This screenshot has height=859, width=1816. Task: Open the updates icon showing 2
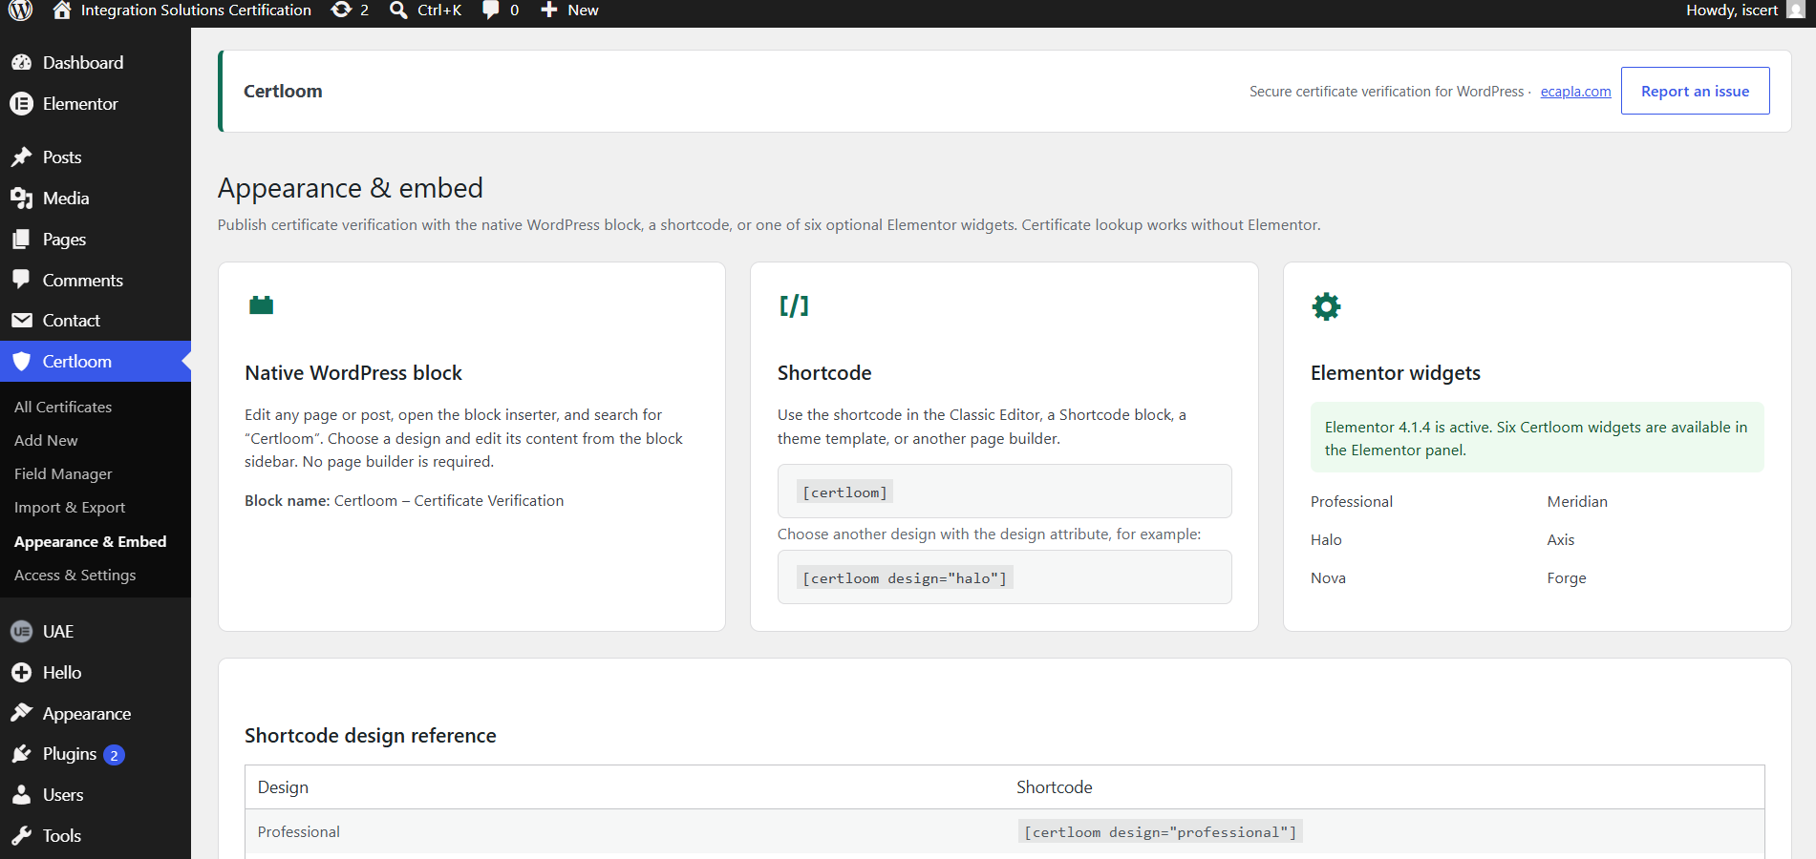tap(341, 10)
